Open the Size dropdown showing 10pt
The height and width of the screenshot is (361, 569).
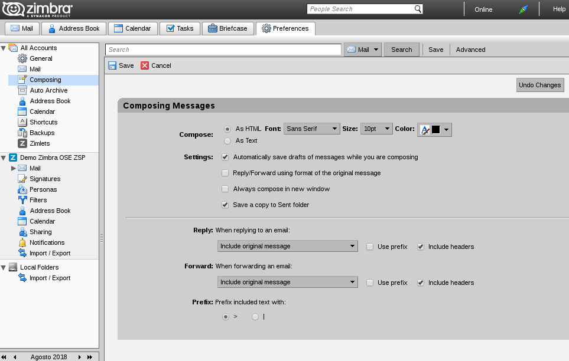[x=376, y=129]
